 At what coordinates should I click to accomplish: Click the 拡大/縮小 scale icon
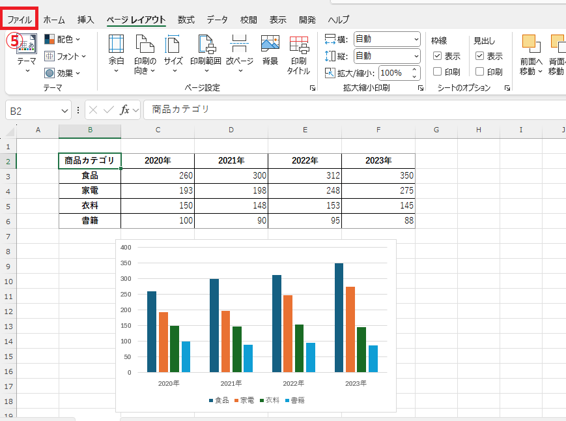point(330,73)
